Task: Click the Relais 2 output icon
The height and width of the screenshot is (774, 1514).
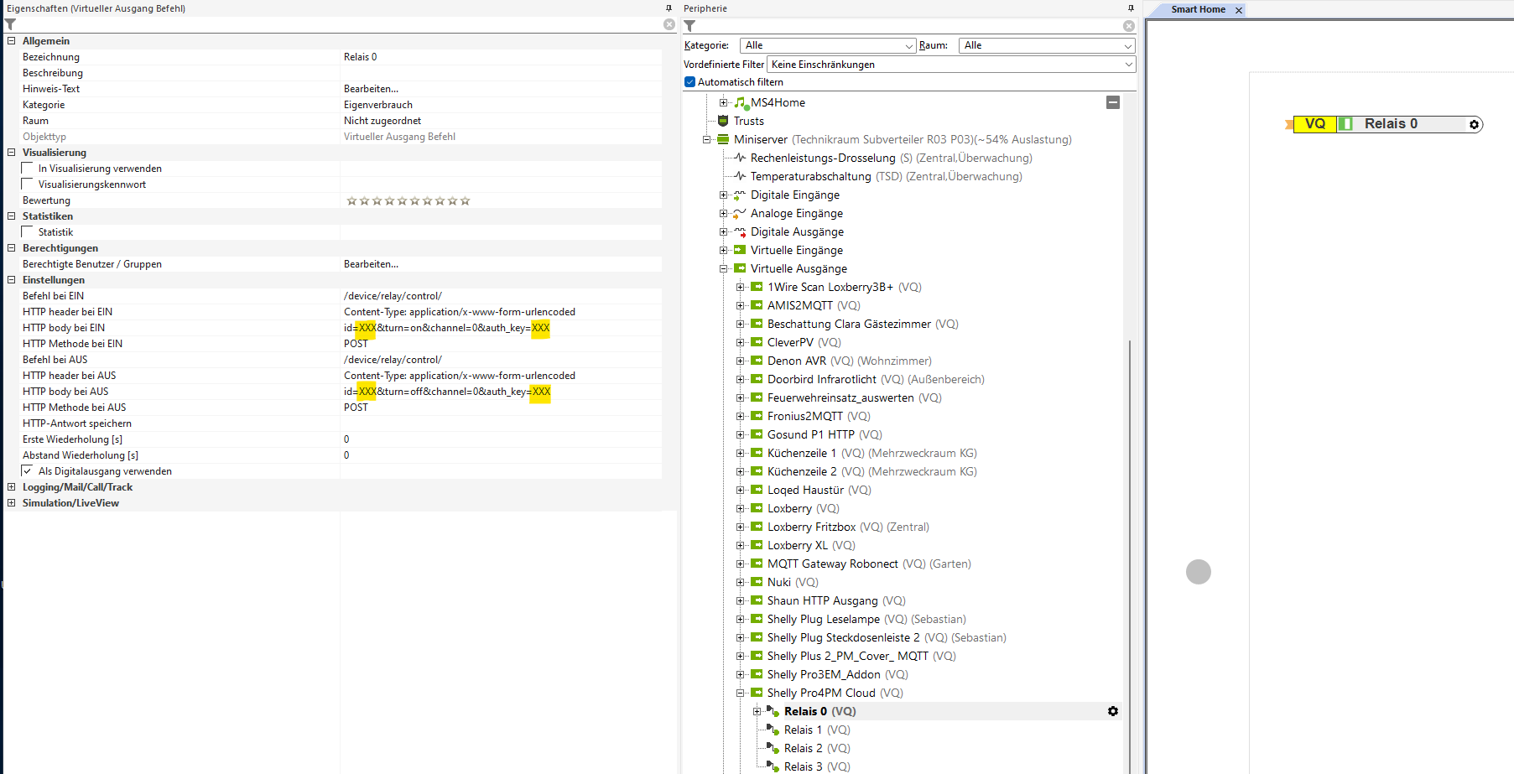Action: (x=773, y=748)
